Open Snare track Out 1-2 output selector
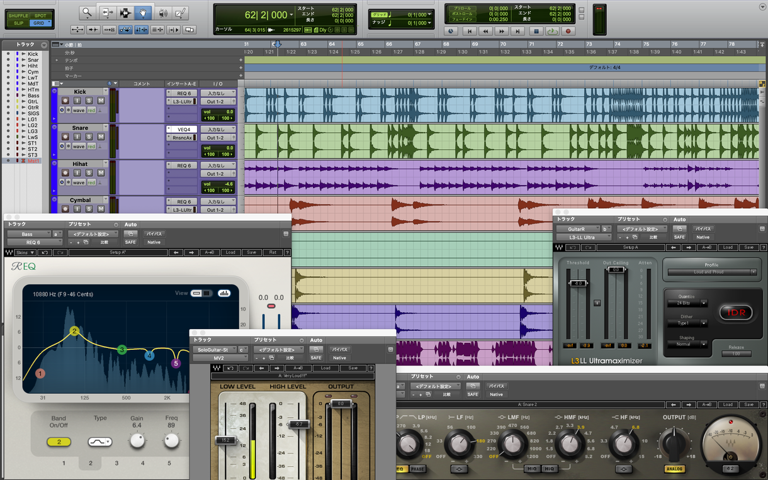 [218, 138]
